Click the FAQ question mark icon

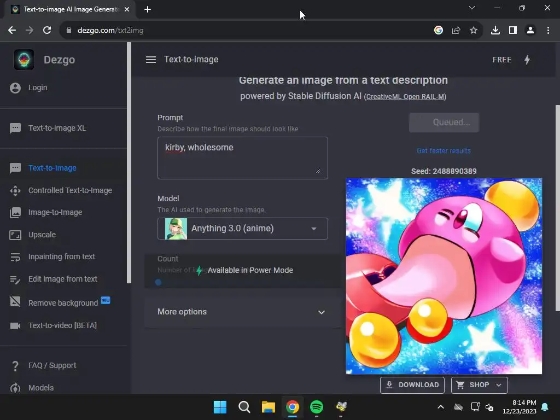(x=15, y=366)
